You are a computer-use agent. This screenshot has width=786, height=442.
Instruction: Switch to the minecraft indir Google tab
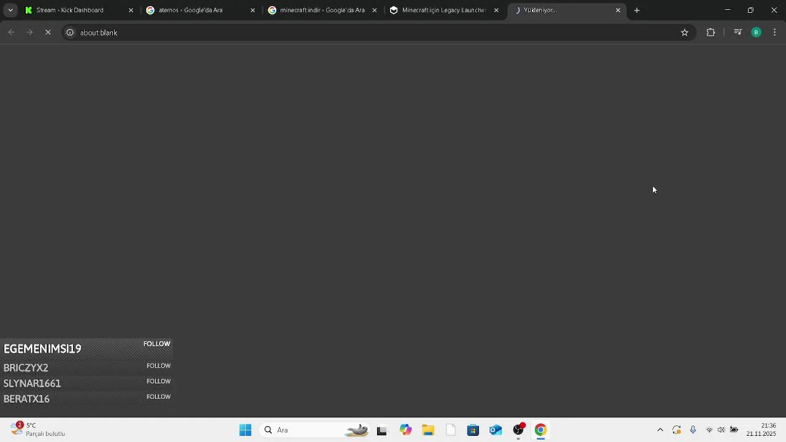pyautogui.click(x=322, y=10)
